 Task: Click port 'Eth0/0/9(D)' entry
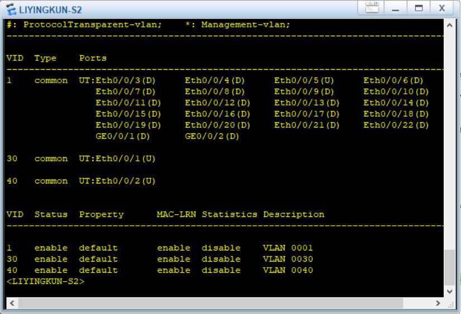[x=304, y=91]
